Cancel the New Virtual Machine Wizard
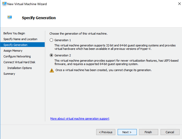182x139 pixels. pos(170,132)
